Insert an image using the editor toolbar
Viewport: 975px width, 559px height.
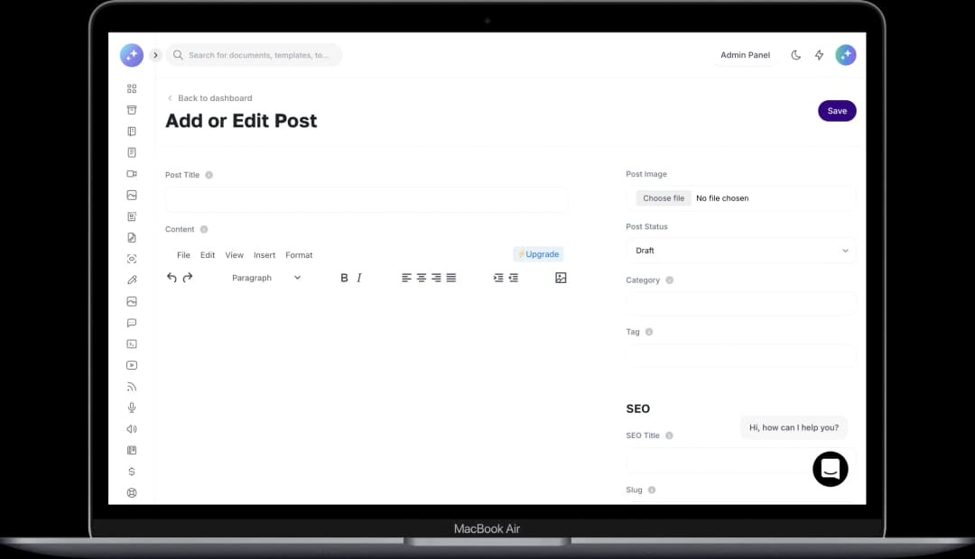[561, 278]
